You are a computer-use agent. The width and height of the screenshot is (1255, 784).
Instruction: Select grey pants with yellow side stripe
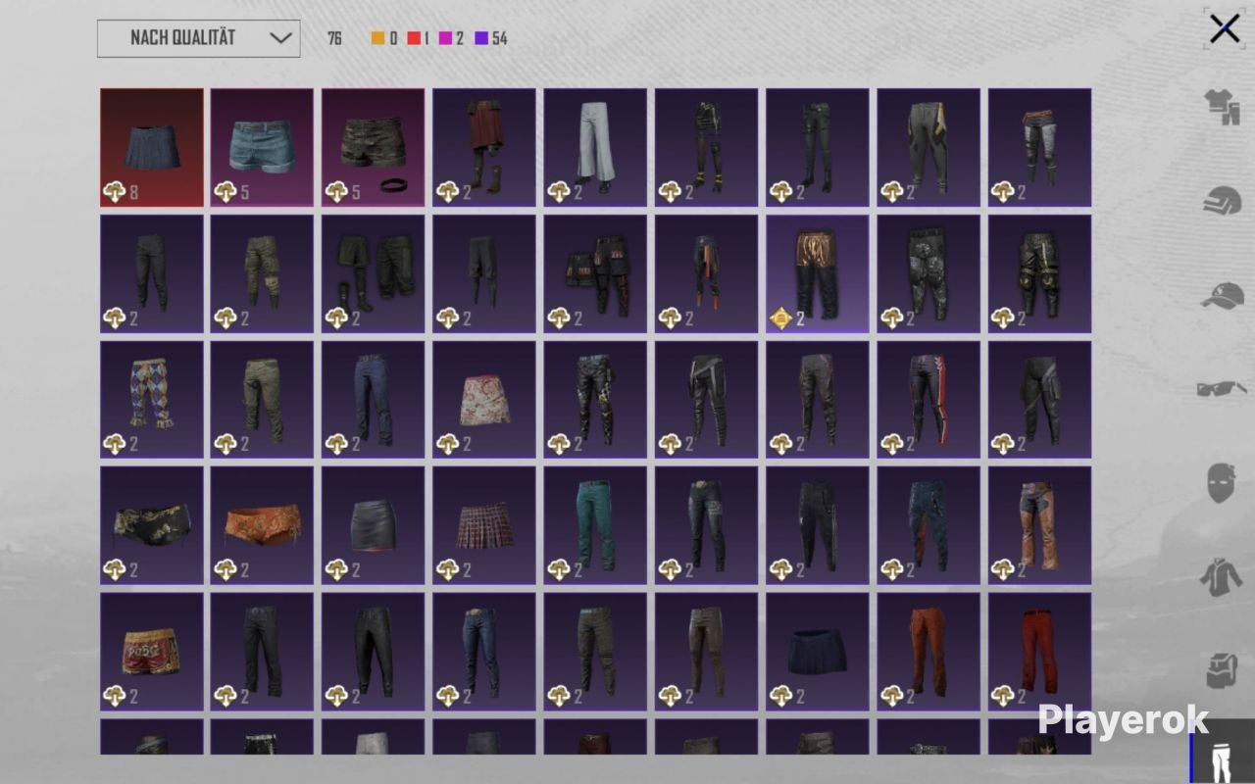[x=929, y=148]
